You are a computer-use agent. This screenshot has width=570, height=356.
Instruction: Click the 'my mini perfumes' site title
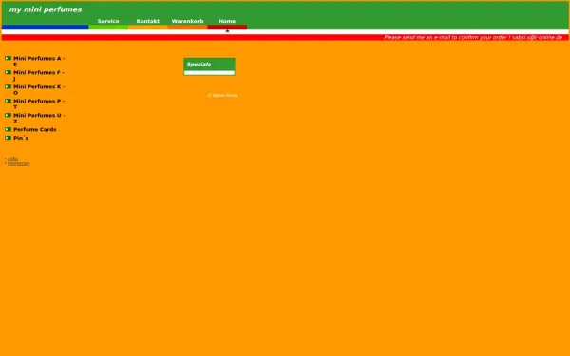[x=46, y=9]
